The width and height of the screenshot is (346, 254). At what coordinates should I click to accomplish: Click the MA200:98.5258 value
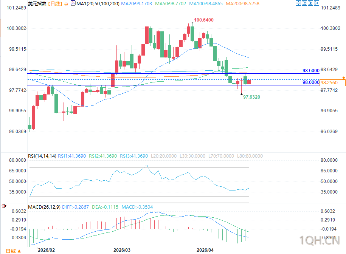[242, 4]
